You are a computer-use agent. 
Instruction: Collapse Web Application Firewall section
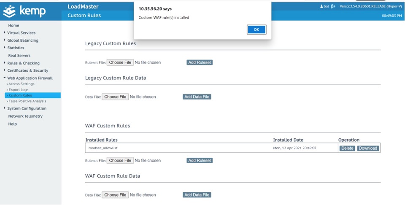30,78
